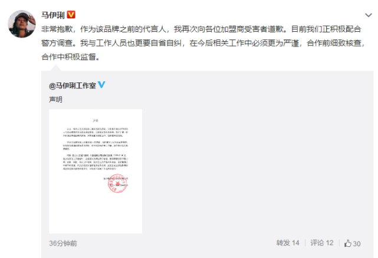
Task: Click the first paragraph of the statement document
Action: click(96, 133)
